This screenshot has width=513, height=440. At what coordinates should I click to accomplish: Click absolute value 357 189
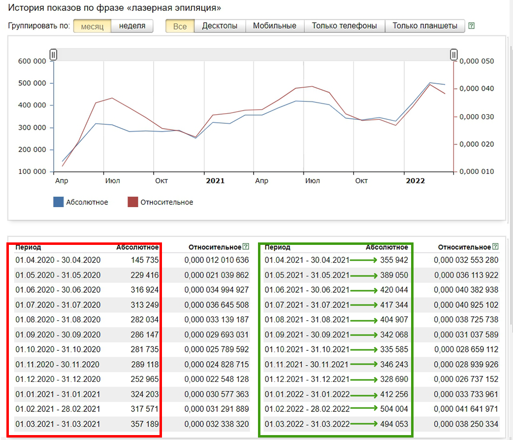145,424
